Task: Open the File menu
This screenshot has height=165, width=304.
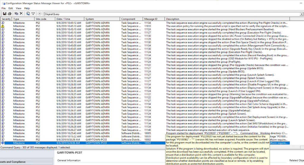Action: point(4,8)
